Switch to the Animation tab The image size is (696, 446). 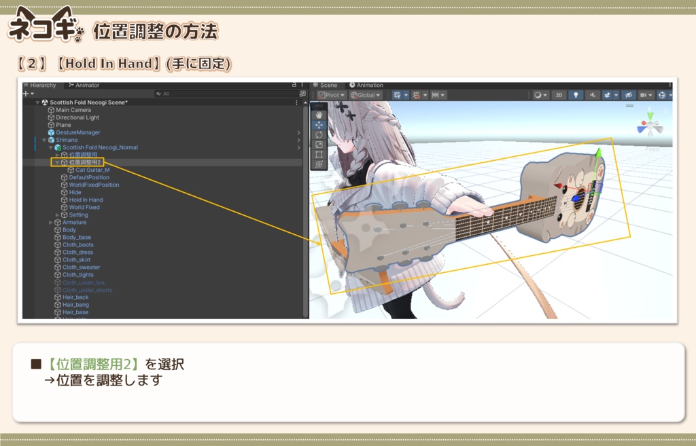coord(366,85)
